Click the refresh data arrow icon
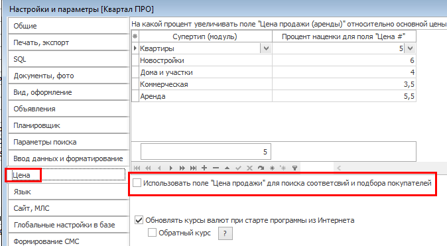This screenshot has height=246, width=447. (261, 168)
